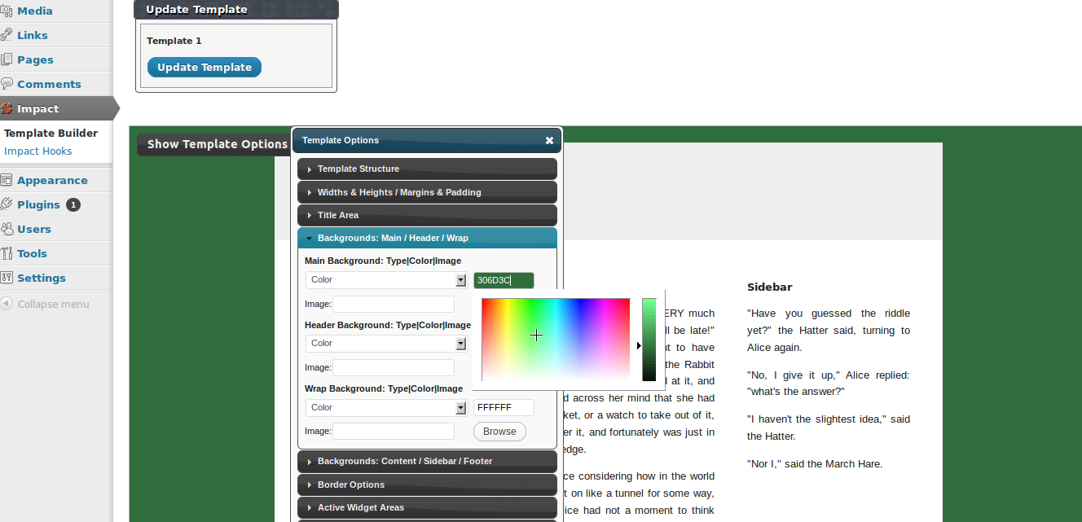This screenshot has height=522, width=1082.
Task: Click the Users icon in sidebar
Action: 7,229
